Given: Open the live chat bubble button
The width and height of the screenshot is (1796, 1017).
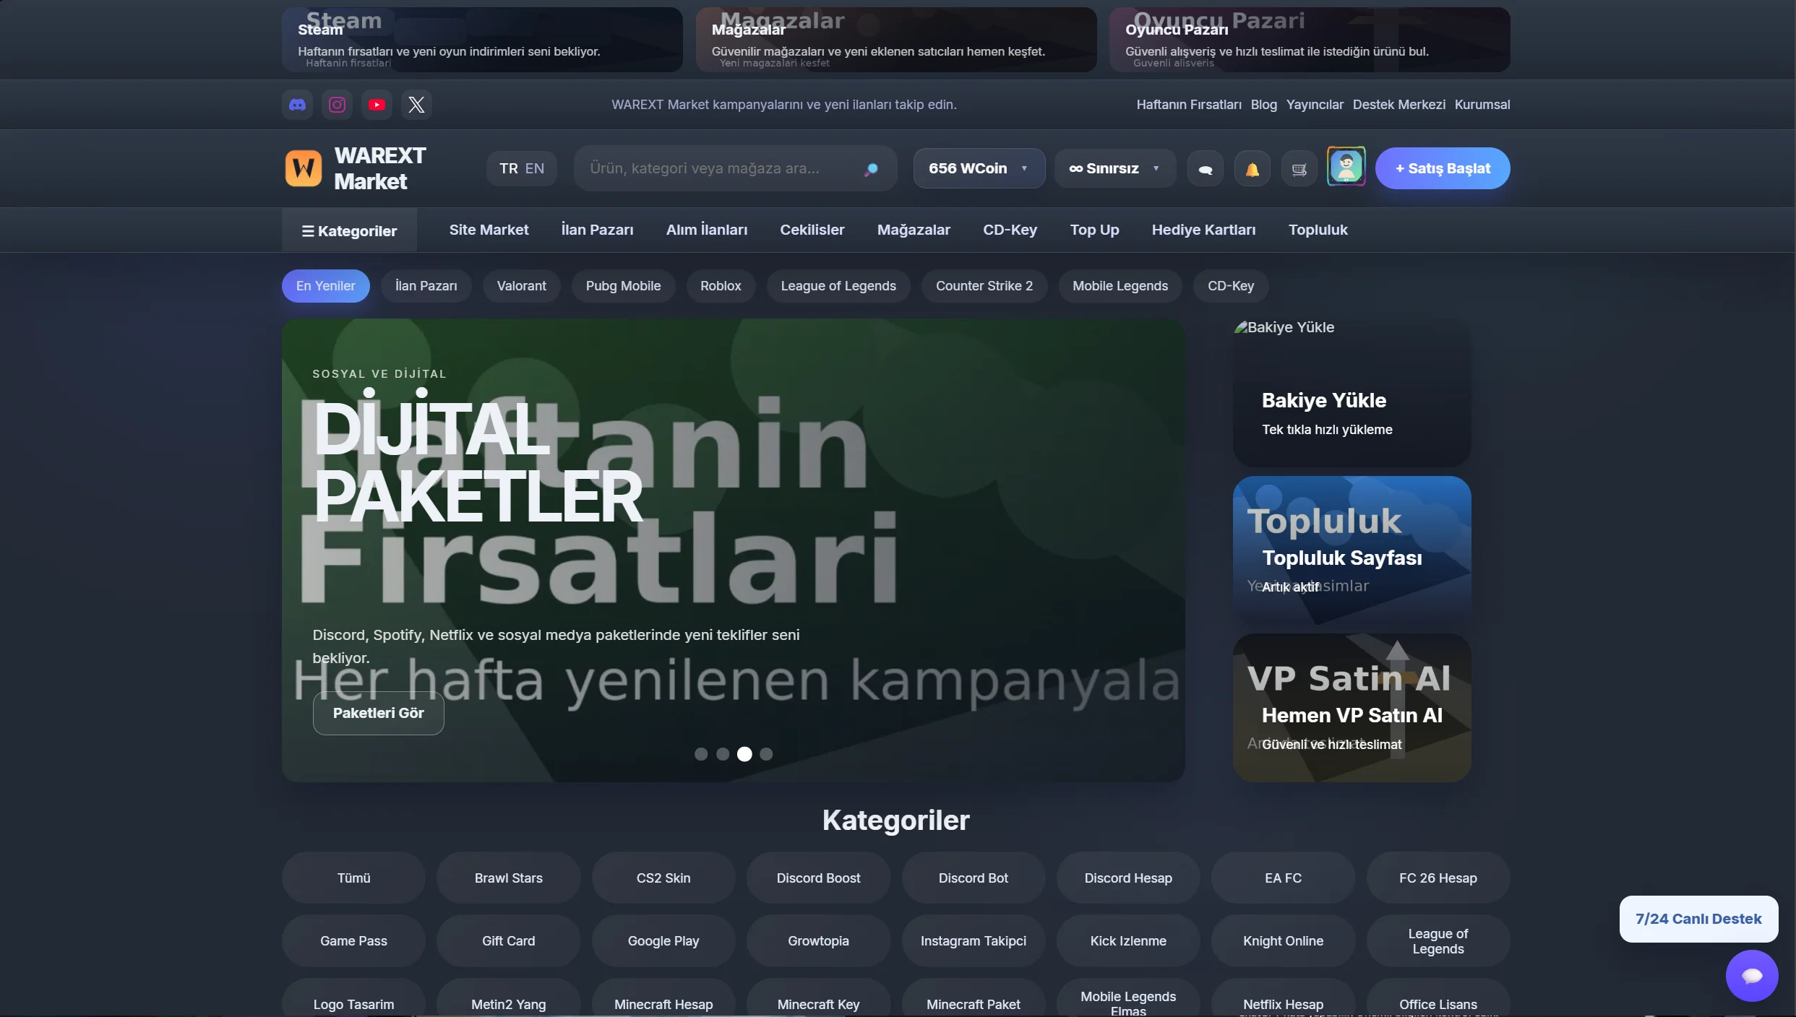Looking at the screenshot, I should tap(1752, 976).
